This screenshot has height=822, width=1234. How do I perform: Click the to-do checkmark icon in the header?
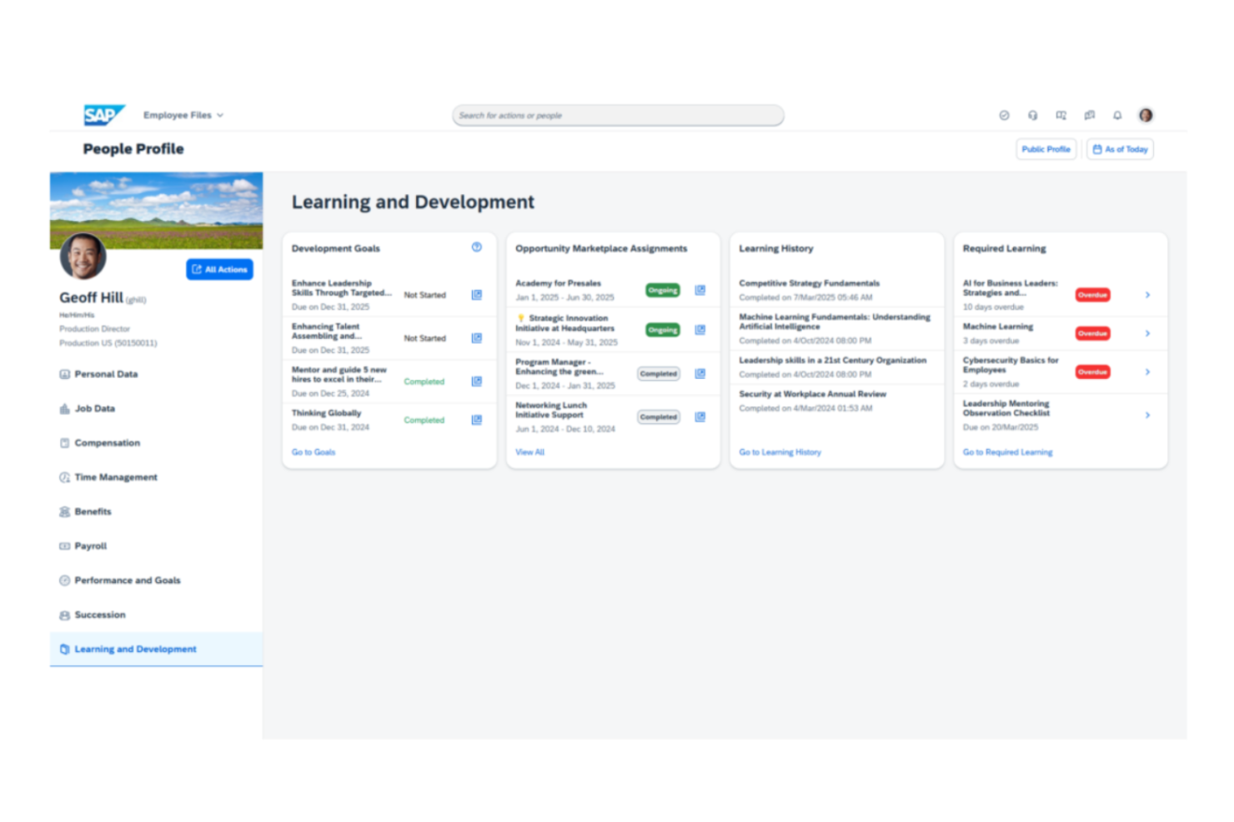pyautogui.click(x=1005, y=116)
